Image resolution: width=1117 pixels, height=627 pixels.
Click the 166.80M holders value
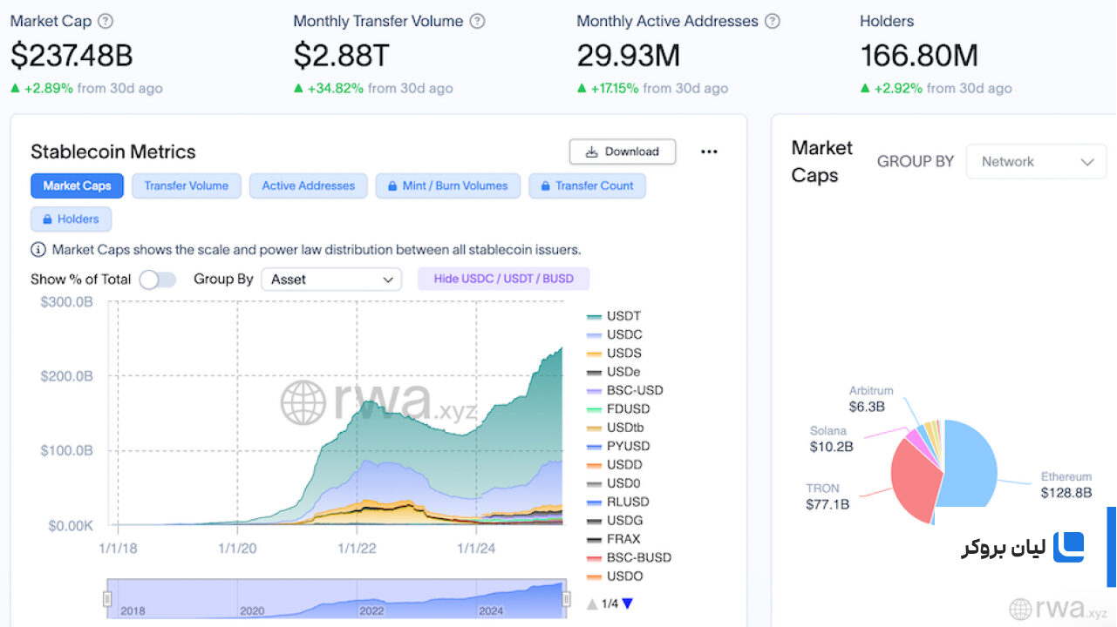tap(919, 56)
